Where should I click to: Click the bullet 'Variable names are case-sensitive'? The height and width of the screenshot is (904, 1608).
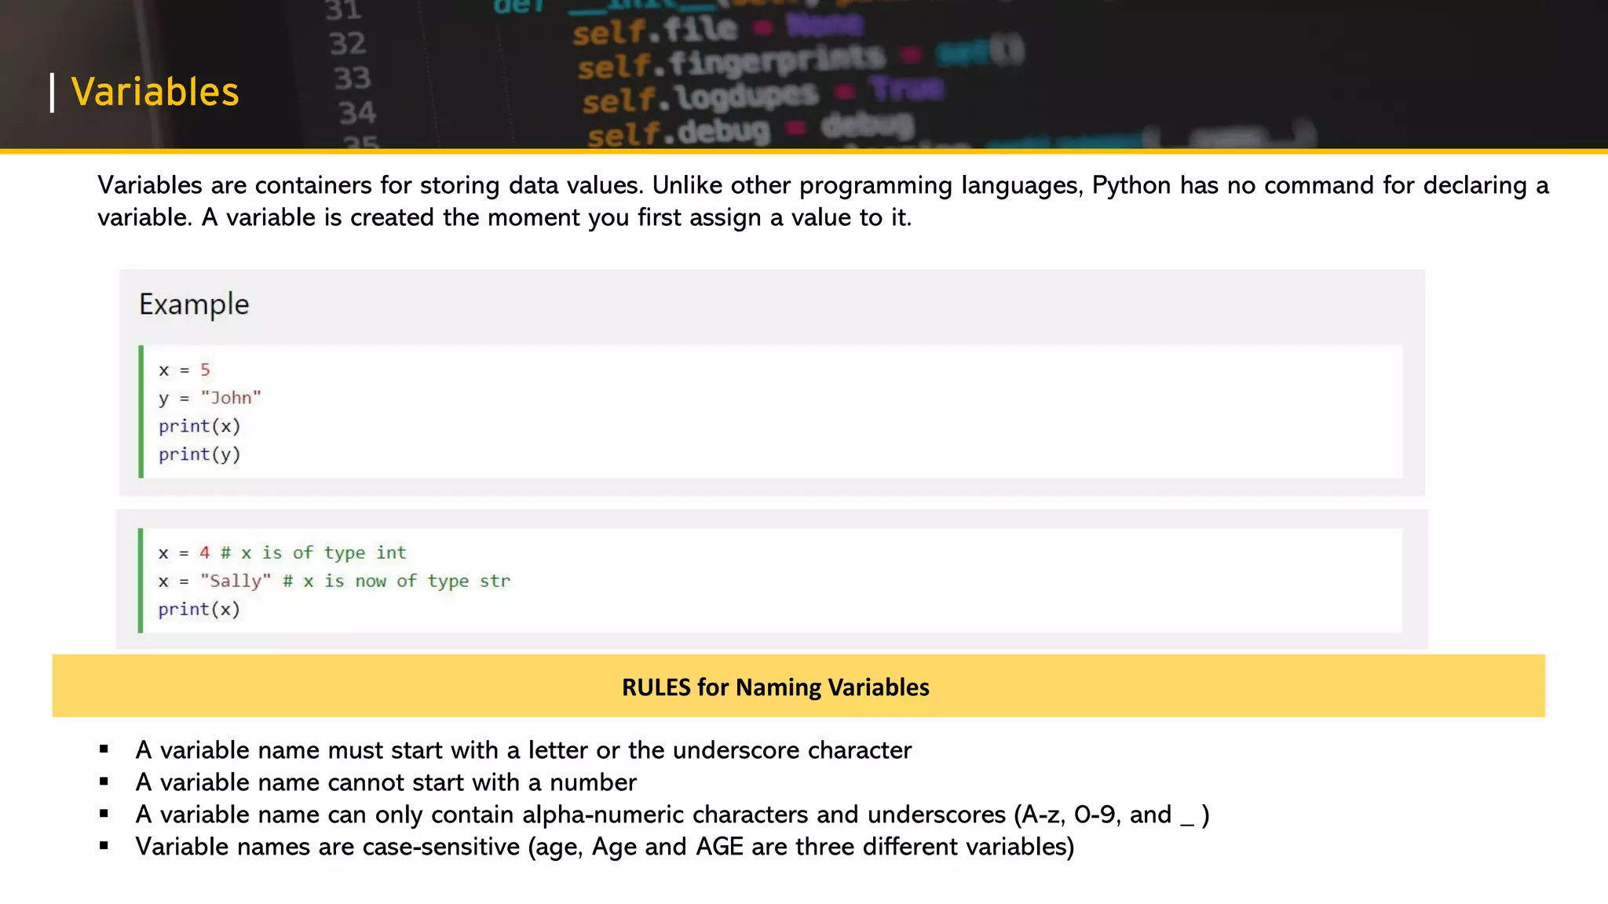click(605, 847)
